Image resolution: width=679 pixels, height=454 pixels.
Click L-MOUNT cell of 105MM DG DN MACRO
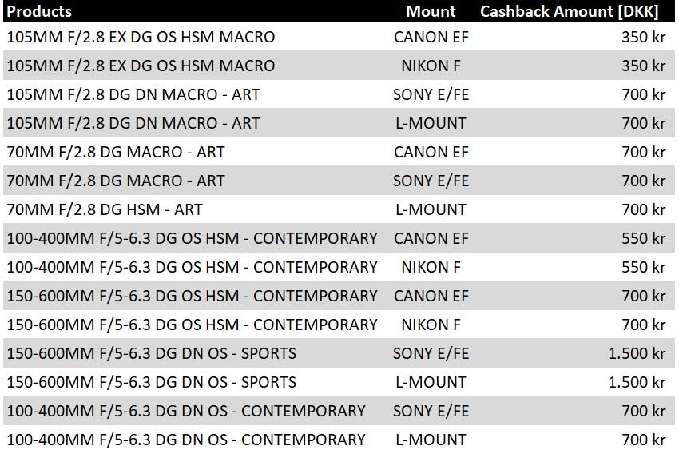point(431,123)
